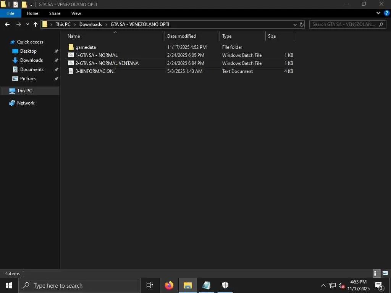The image size is (391, 293).
Task: Open the Share ribbon tab
Action: (55, 13)
